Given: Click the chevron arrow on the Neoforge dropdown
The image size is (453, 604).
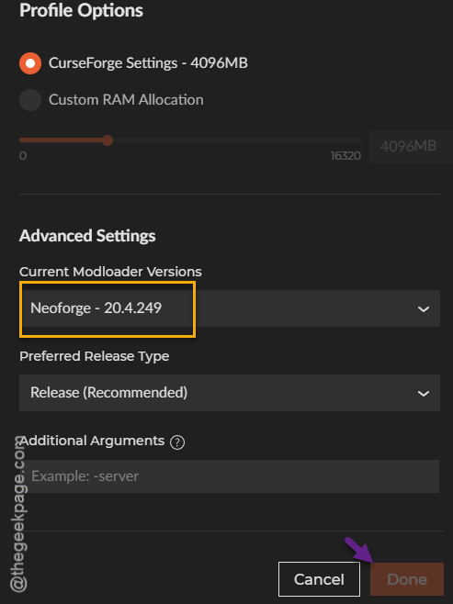Looking at the screenshot, I should coord(424,309).
